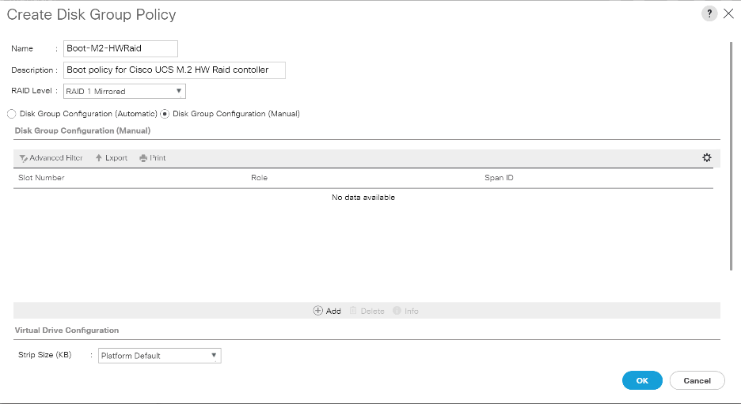This screenshot has width=741, height=404.
Task: Click the dialog vertical scrollbar
Action: pos(731,156)
